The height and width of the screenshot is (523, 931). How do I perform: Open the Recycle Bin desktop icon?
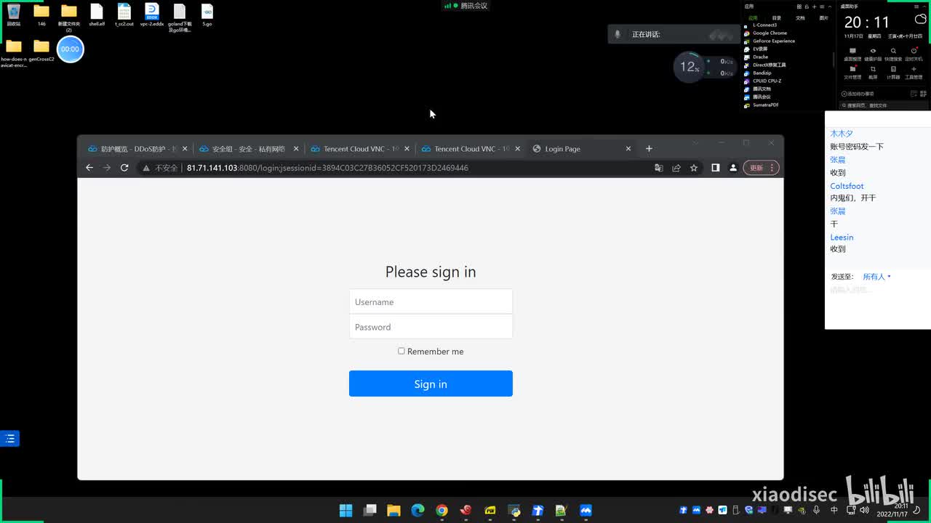pos(14,15)
